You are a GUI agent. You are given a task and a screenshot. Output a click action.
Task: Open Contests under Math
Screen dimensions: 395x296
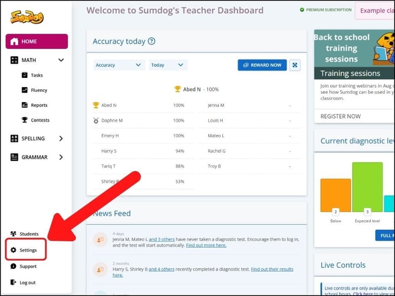tap(40, 120)
